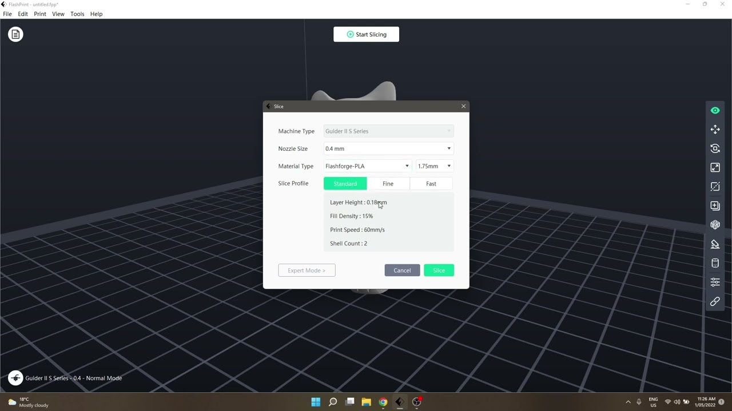Open the View menu
732x411 pixels.
coord(58,14)
